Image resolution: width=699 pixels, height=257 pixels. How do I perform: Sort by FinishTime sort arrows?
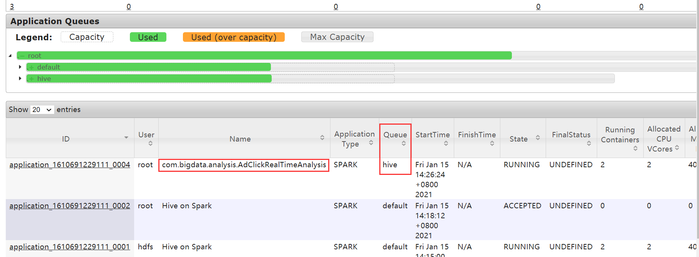click(492, 143)
